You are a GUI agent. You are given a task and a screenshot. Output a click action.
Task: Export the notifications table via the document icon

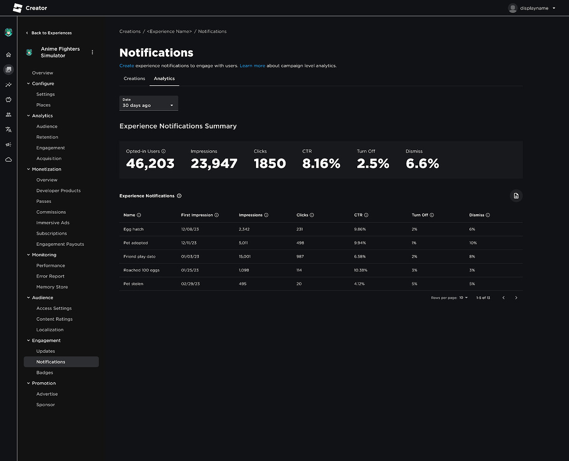click(516, 195)
